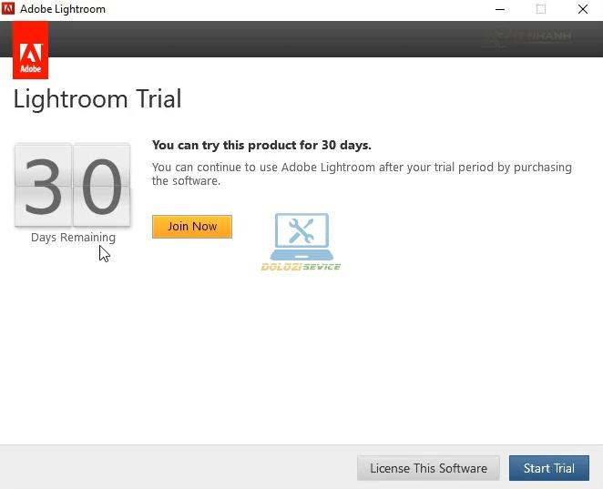The height and width of the screenshot is (489, 603).
Task: Click the small Adobe icon in title bar
Action: coord(8,9)
